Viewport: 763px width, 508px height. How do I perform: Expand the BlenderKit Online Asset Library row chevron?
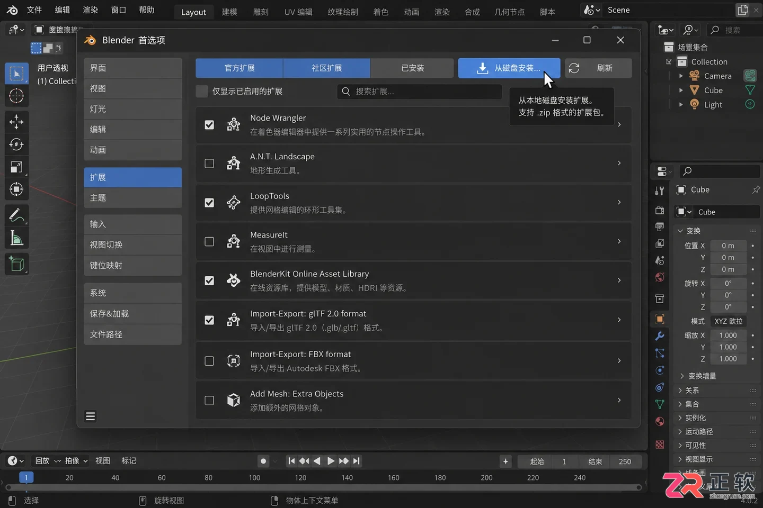(x=619, y=280)
